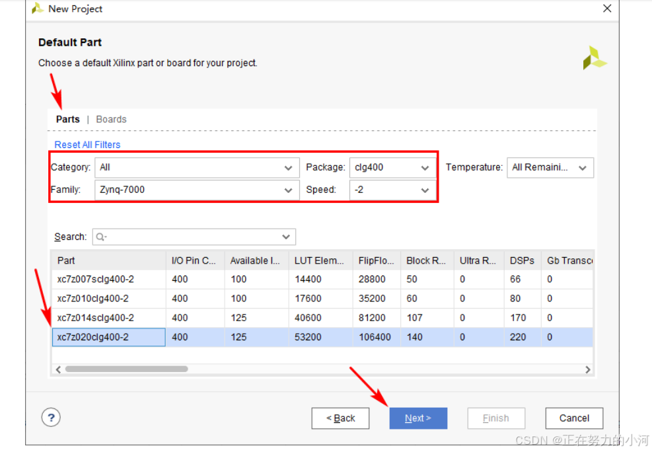Click FlipFlops value 106400
This screenshot has height=452, width=652.
coord(375,337)
